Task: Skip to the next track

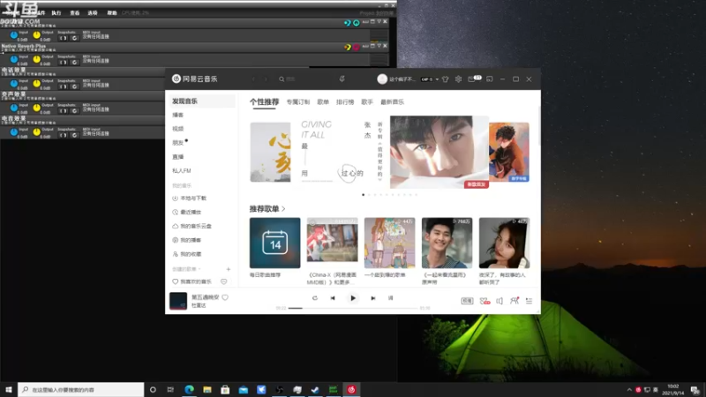Action: [x=372, y=298]
